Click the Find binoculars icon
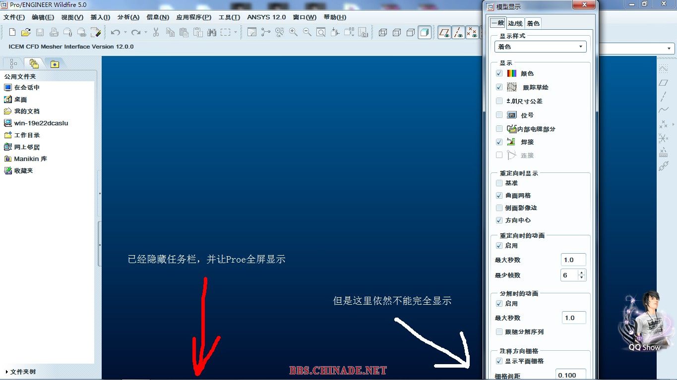 [x=212, y=32]
